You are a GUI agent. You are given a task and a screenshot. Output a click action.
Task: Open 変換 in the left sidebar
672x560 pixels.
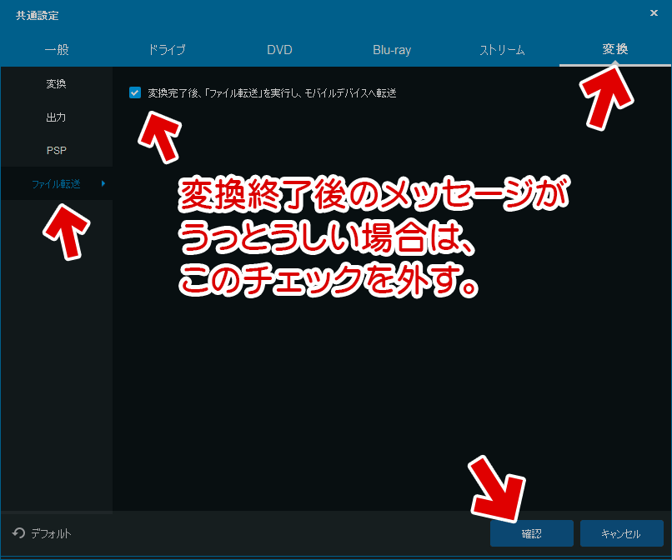pos(56,83)
